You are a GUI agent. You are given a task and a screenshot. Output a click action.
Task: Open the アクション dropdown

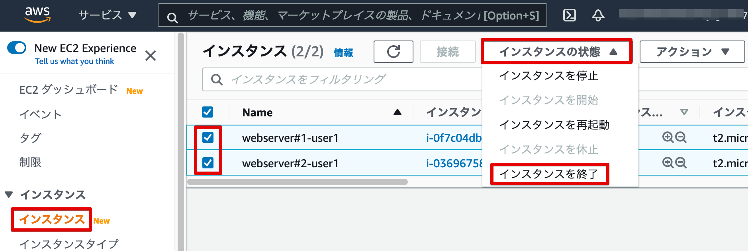[x=692, y=52]
